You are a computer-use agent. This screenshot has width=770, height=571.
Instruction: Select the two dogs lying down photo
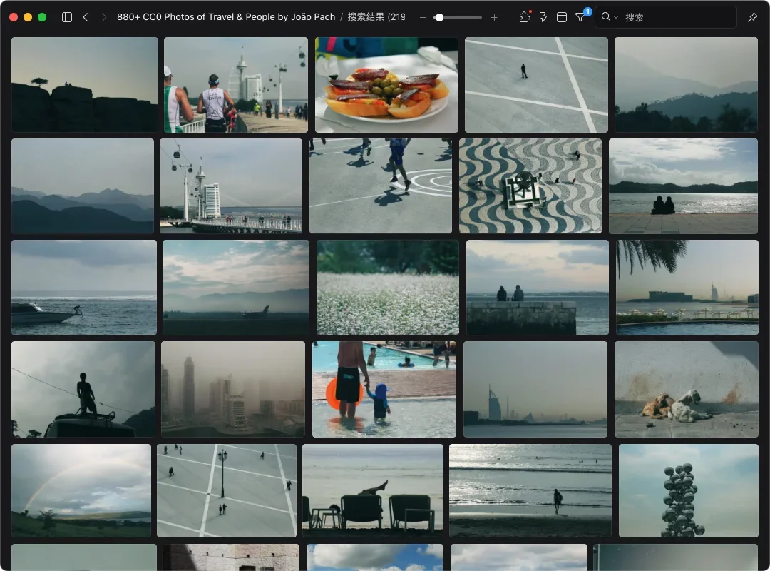coord(686,389)
